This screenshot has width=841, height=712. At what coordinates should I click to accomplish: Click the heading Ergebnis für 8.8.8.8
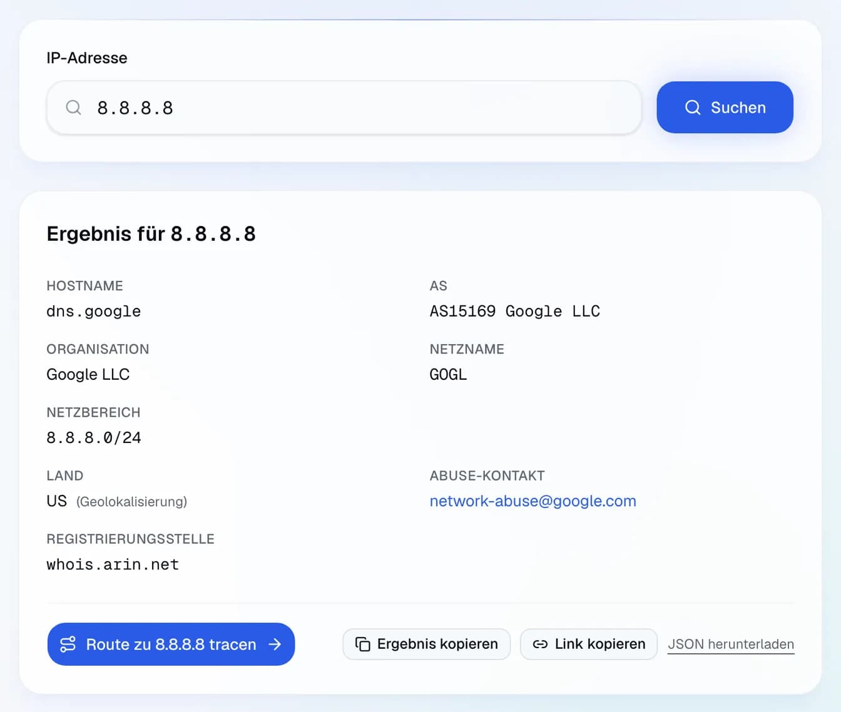[151, 234]
